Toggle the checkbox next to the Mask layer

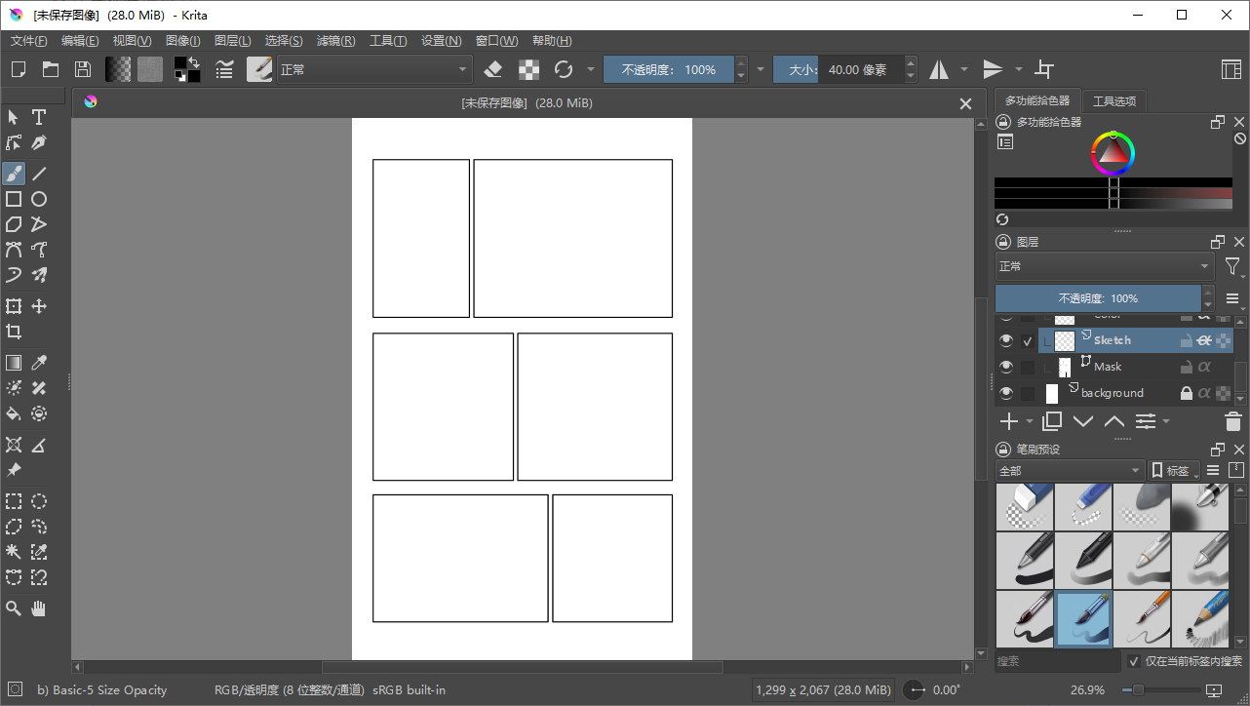pos(1028,366)
